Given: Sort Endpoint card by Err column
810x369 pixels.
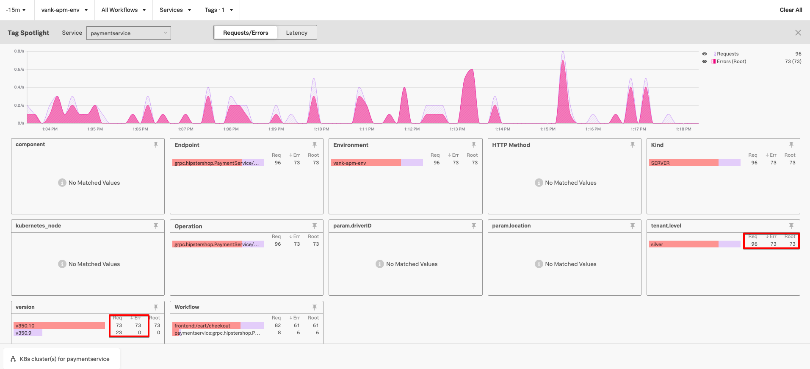Looking at the screenshot, I should pos(295,155).
